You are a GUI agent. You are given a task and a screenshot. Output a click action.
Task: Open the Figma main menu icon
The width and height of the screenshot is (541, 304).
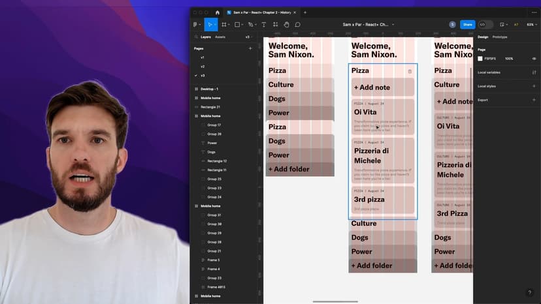195,25
